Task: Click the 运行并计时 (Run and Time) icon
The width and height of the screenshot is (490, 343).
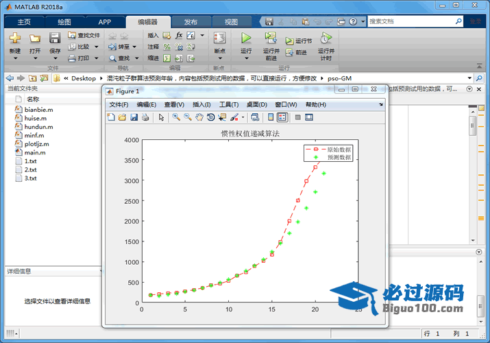Action: (326, 38)
